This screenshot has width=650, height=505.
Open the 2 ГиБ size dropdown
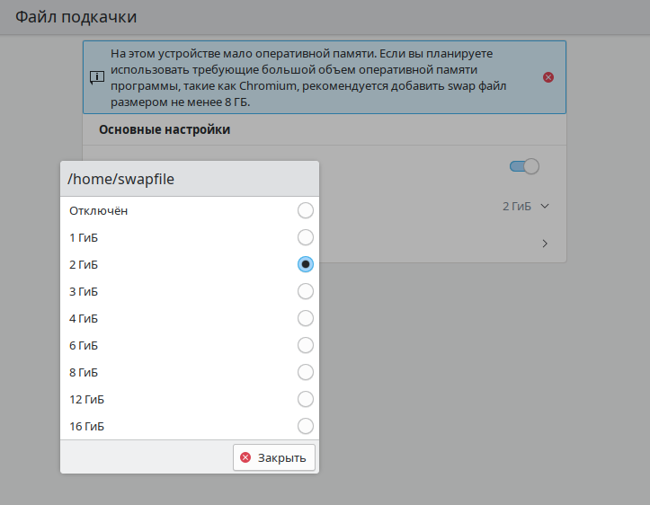[526, 207]
